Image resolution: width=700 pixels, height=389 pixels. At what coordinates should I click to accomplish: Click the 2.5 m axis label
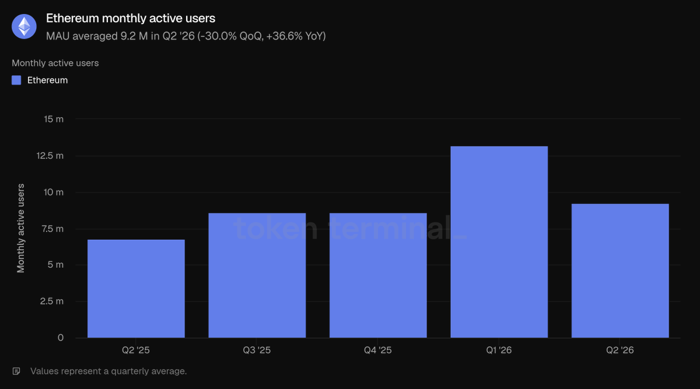tap(52, 302)
